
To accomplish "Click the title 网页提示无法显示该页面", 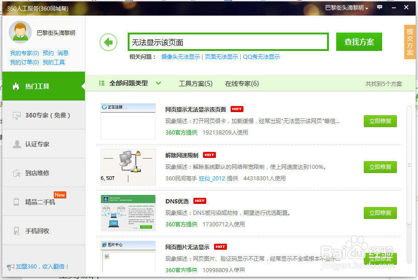I will click(x=196, y=110).
